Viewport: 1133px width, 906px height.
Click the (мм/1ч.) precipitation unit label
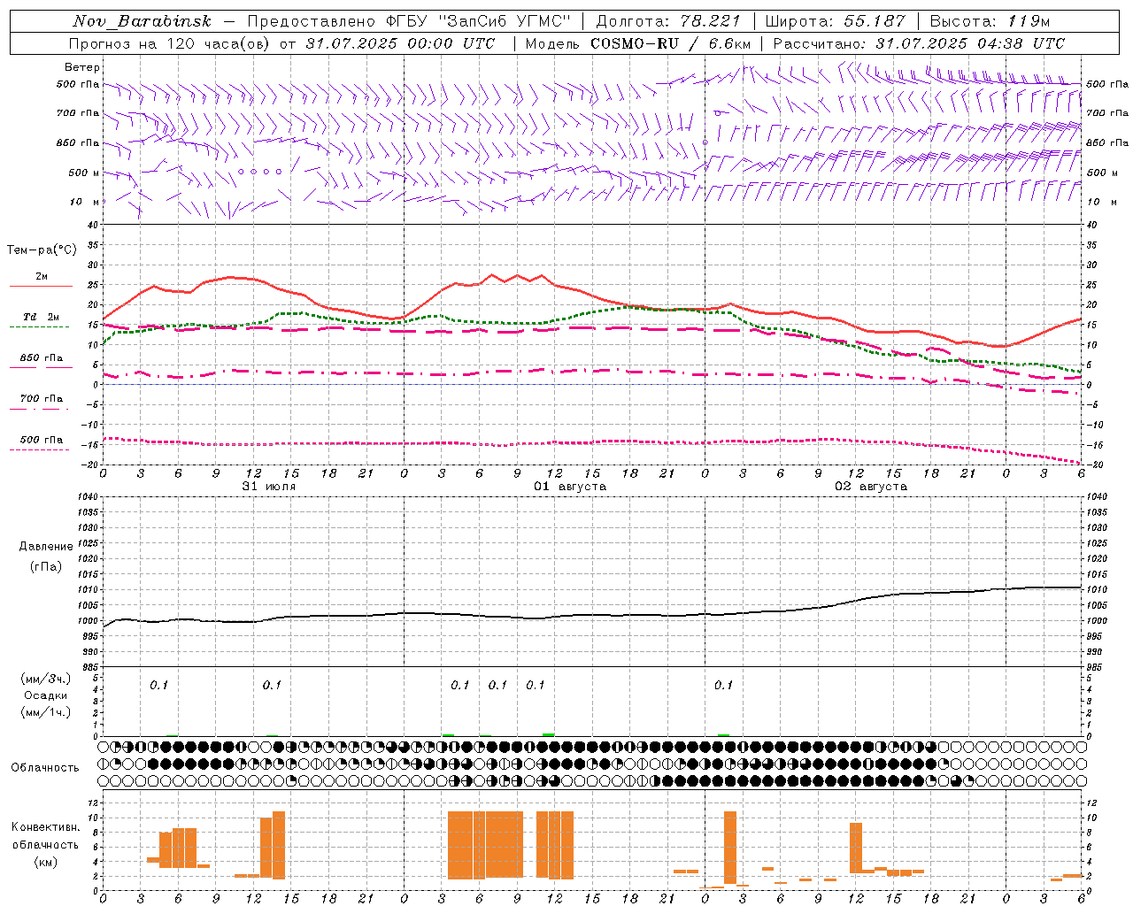click(45, 712)
